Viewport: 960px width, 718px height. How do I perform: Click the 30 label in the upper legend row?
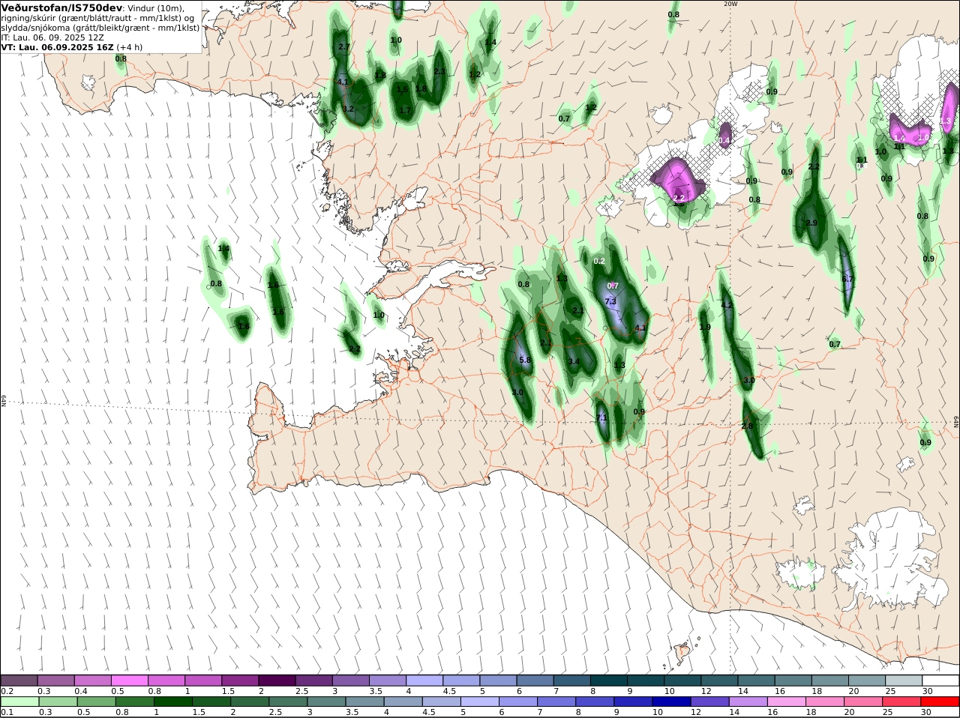click(x=928, y=691)
